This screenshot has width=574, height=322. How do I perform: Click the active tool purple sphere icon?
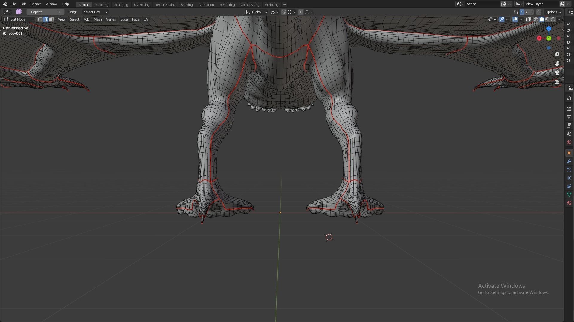(x=19, y=12)
